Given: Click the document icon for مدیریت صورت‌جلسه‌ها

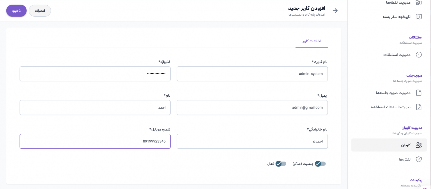Looking at the screenshot, I should pyautogui.click(x=419, y=93).
